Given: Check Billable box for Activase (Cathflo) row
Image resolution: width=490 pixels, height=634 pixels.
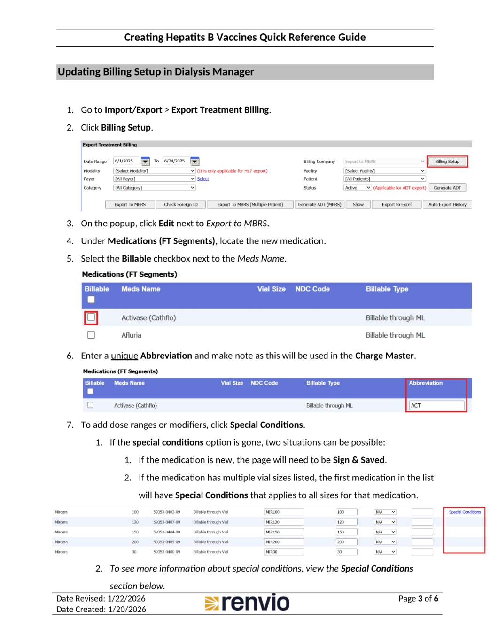Looking at the screenshot, I should [x=91, y=317].
